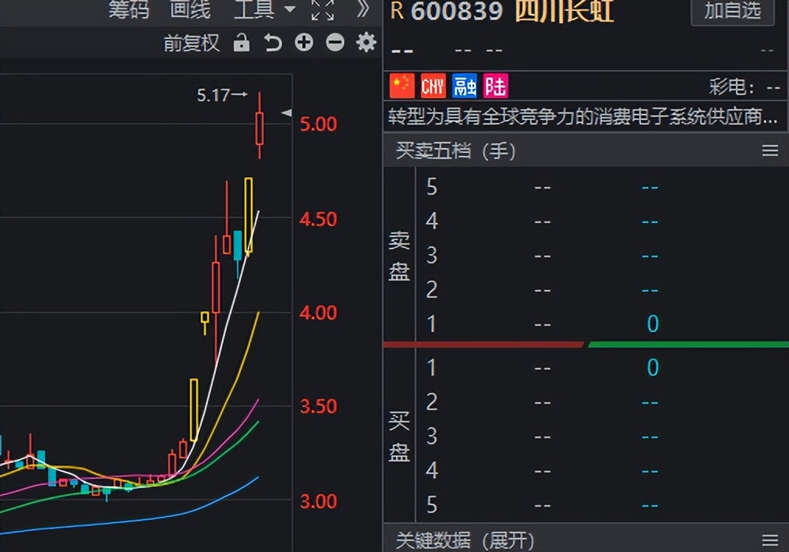Viewport: 789px width, 552px height.
Task: Click the undo arrow icon
Action: coord(272,43)
